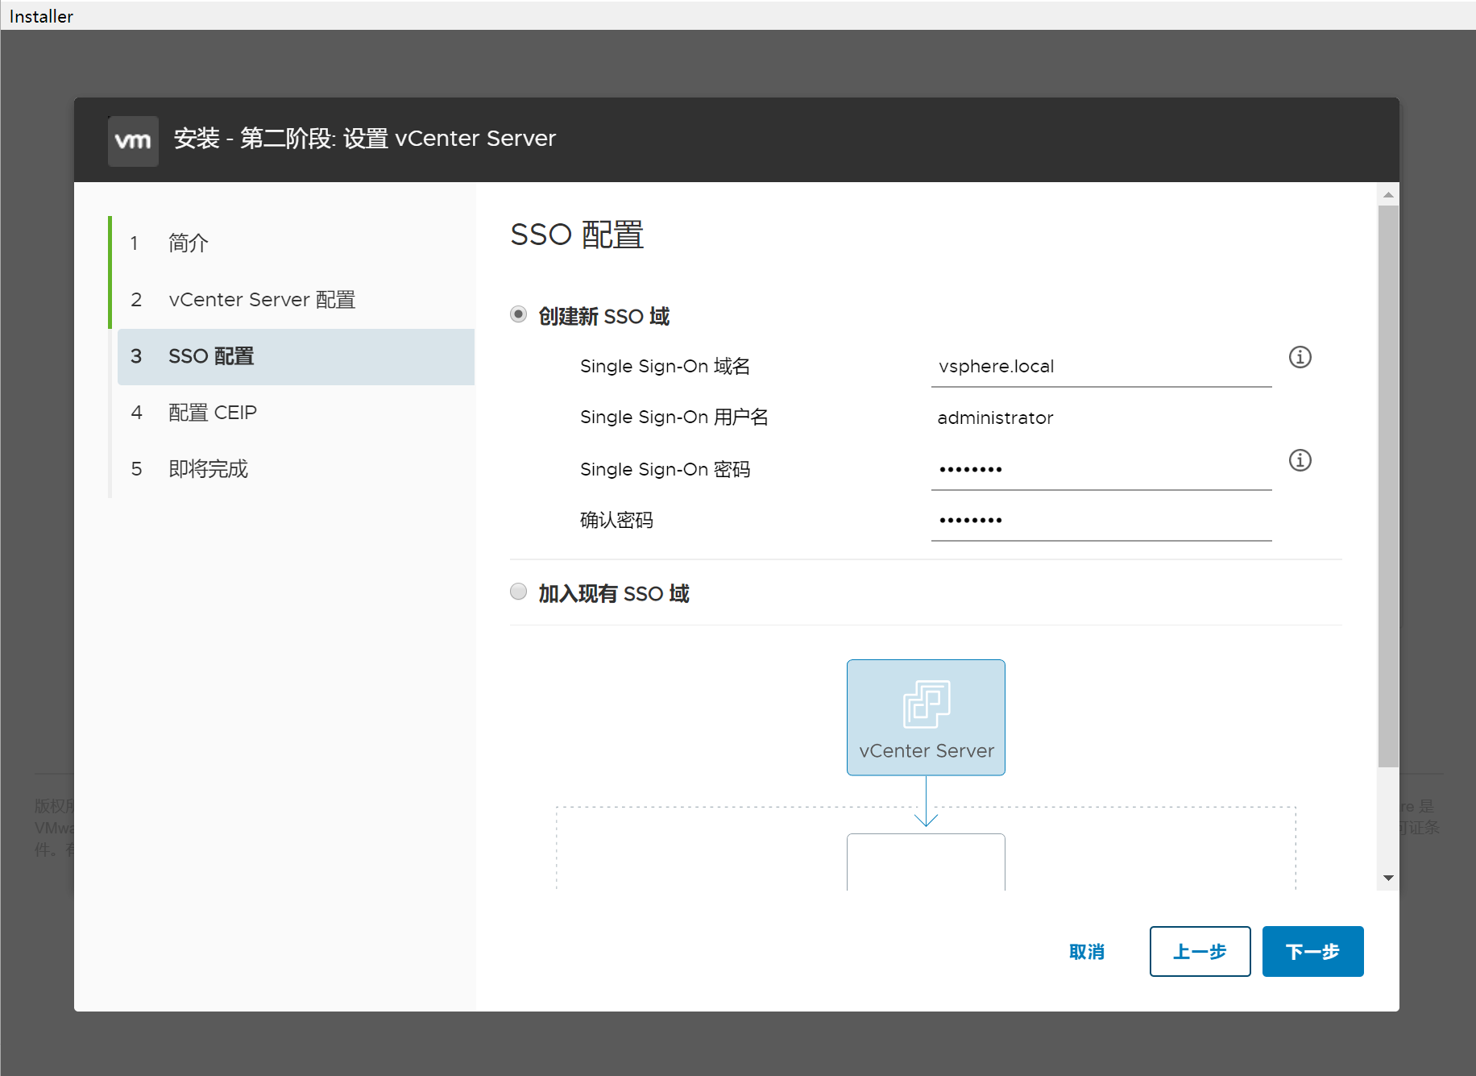
Task: Click the 确认密码 input field
Action: click(1100, 521)
